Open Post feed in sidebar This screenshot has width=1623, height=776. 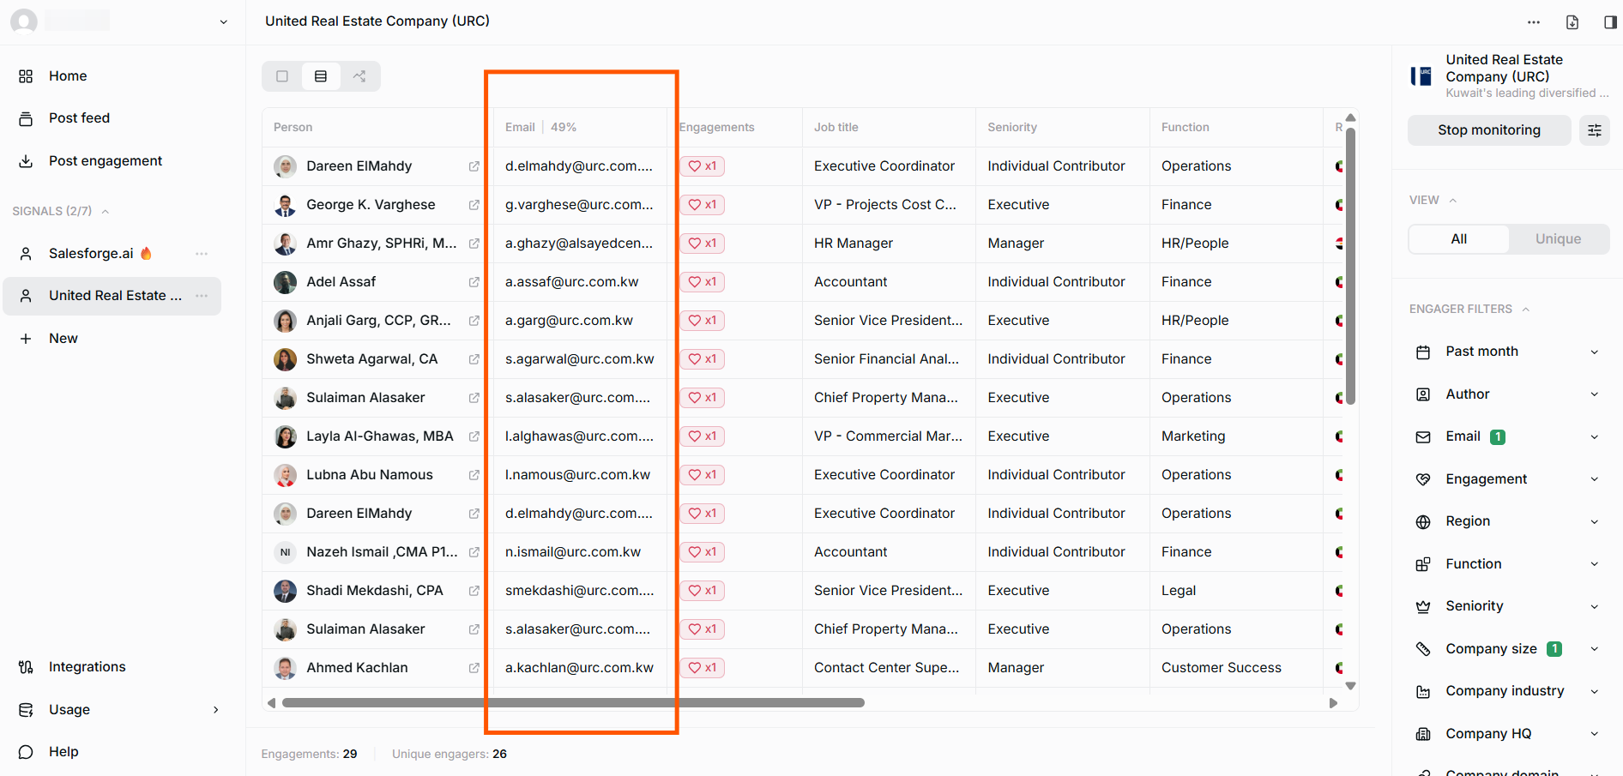[79, 117]
